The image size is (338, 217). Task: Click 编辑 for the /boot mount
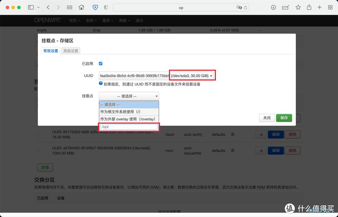[276, 135]
